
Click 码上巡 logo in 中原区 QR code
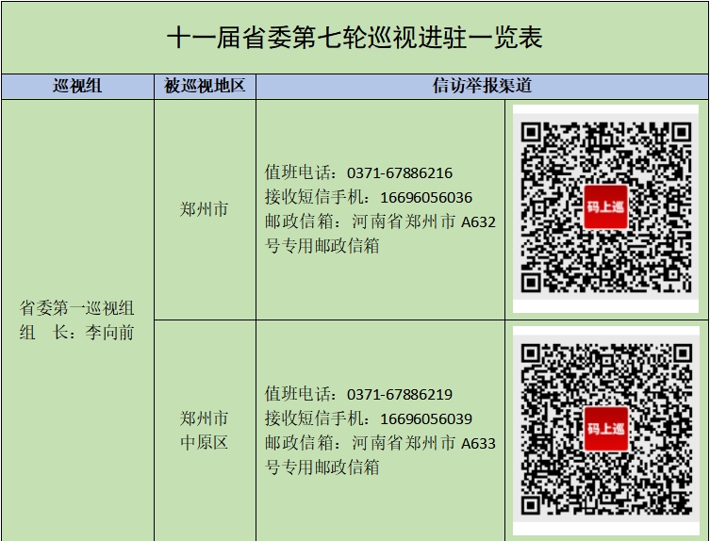(x=606, y=429)
